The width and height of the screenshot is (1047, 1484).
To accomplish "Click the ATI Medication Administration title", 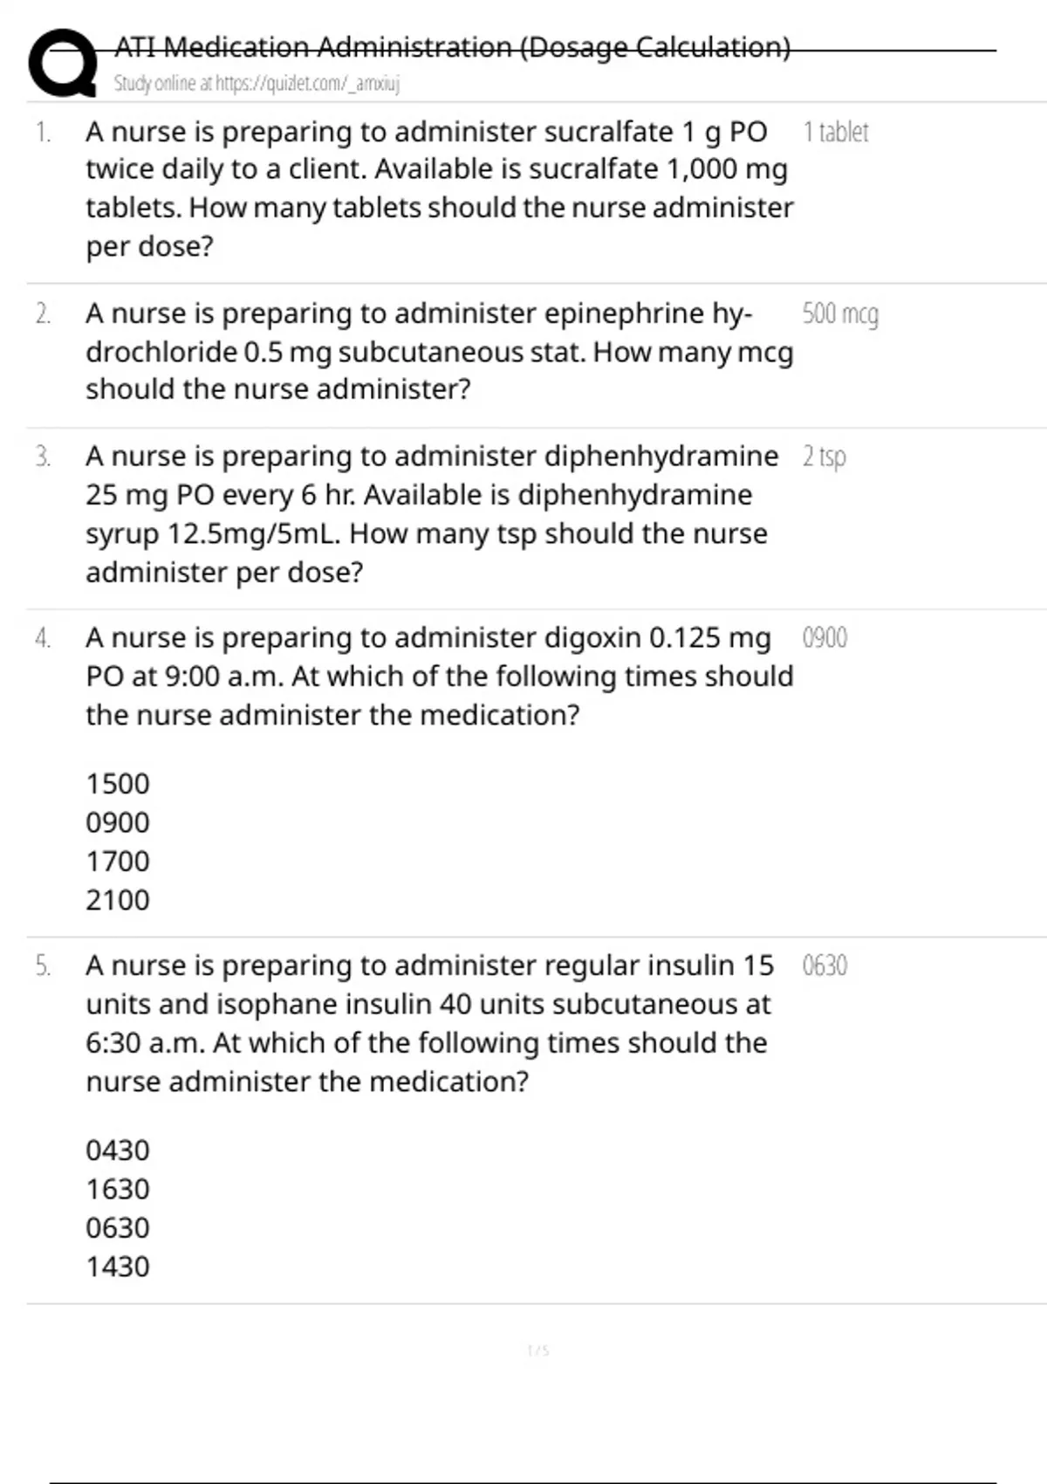I will coord(452,46).
